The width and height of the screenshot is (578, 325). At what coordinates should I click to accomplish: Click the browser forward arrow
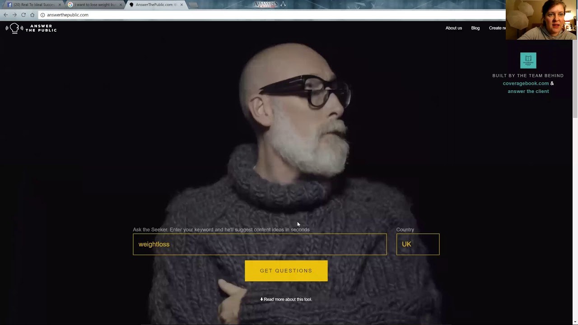click(x=14, y=15)
